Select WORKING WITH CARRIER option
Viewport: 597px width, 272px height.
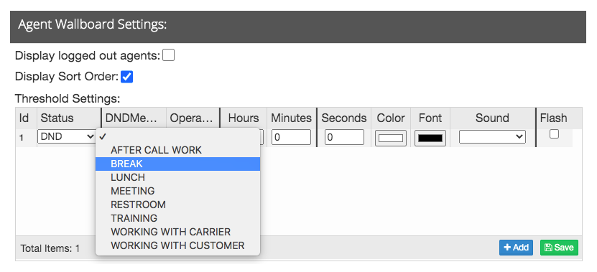click(x=177, y=232)
